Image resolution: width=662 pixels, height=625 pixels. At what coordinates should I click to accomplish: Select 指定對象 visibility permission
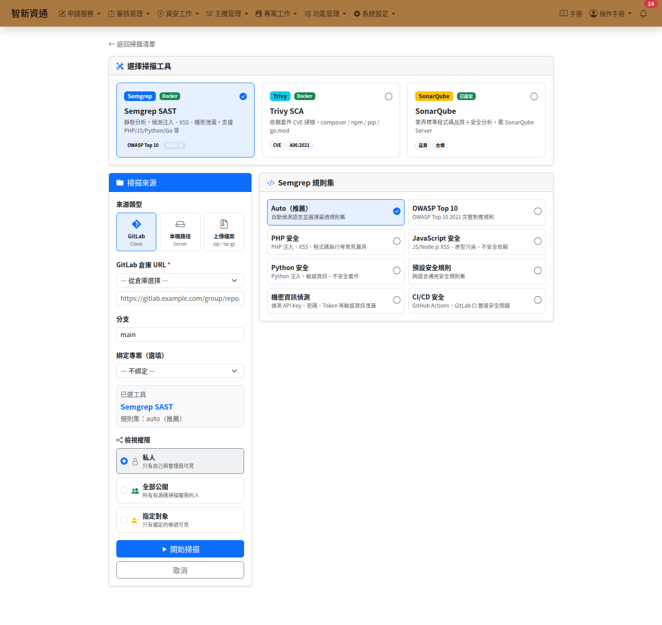click(x=180, y=520)
